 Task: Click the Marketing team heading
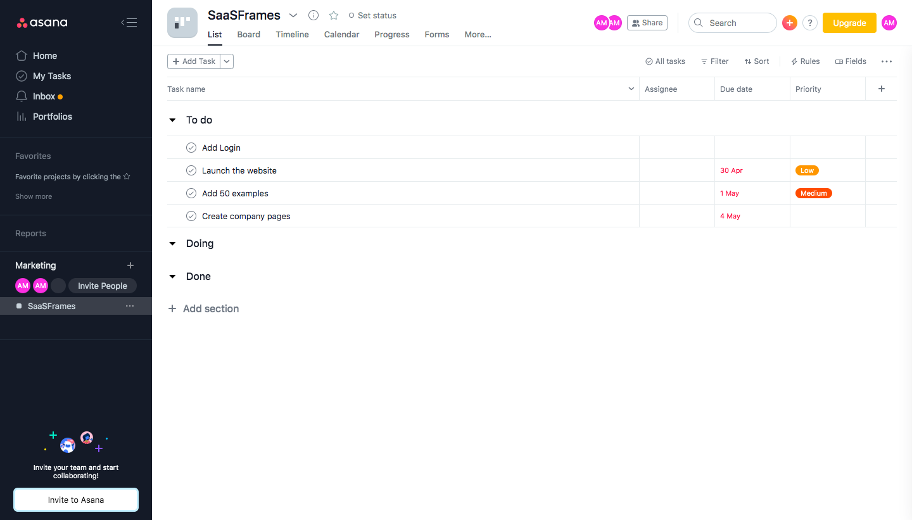tap(35, 265)
